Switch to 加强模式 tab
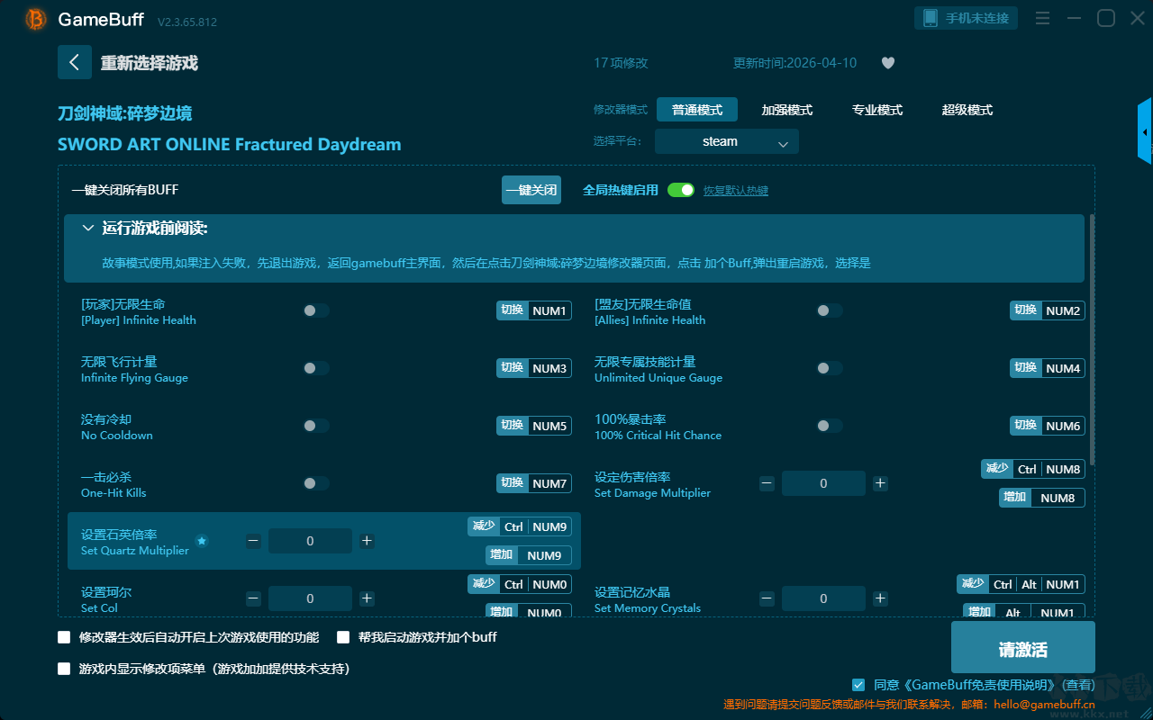Screen dimensions: 1153x720 787,110
